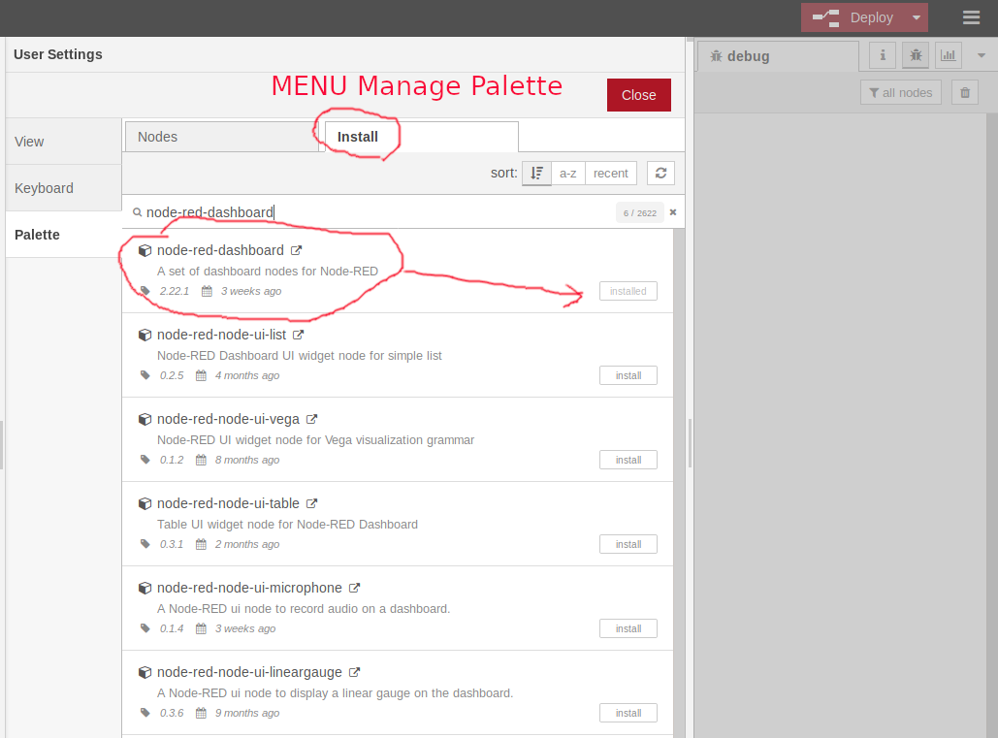Click the calendar icon beside '4 months ago'

point(201,375)
